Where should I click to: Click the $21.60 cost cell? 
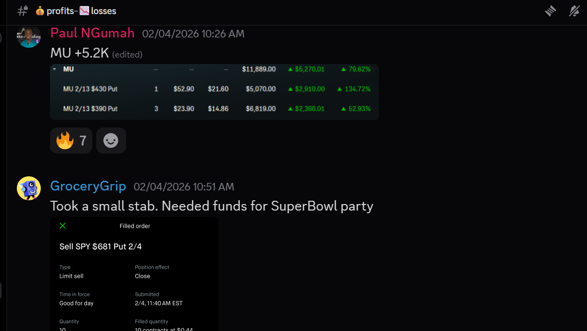click(x=218, y=89)
